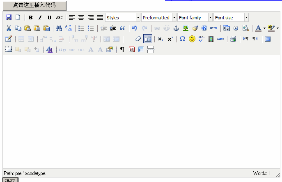This screenshot has height=182, width=282.
Task: Apply subscript formatting
Action: click(160, 39)
